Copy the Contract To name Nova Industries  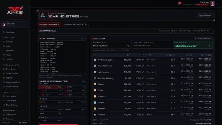128,46
